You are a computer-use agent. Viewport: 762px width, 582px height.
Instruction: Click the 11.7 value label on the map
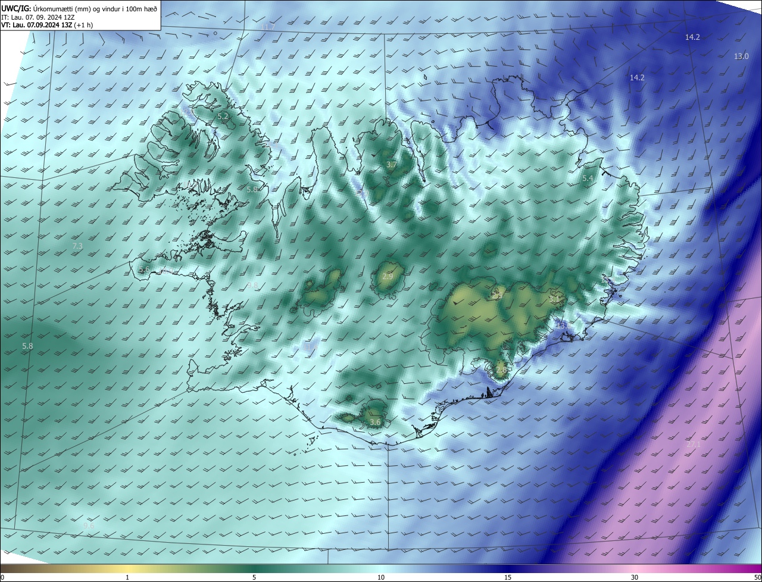[x=269, y=27]
